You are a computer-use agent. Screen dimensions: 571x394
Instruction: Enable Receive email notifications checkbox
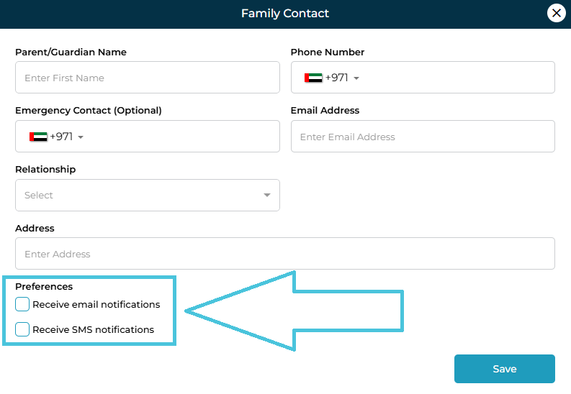point(22,304)
